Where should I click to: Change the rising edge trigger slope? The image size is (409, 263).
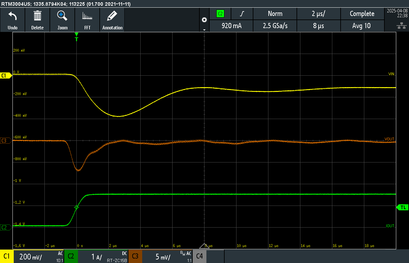click(x=242, y=14)
